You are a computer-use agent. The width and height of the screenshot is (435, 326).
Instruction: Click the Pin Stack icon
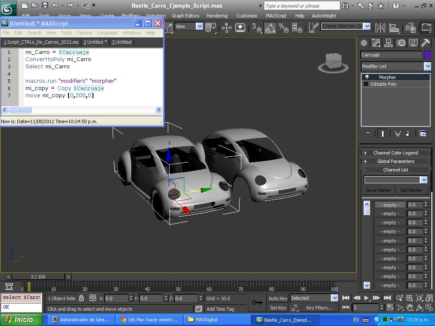[367, 133]
